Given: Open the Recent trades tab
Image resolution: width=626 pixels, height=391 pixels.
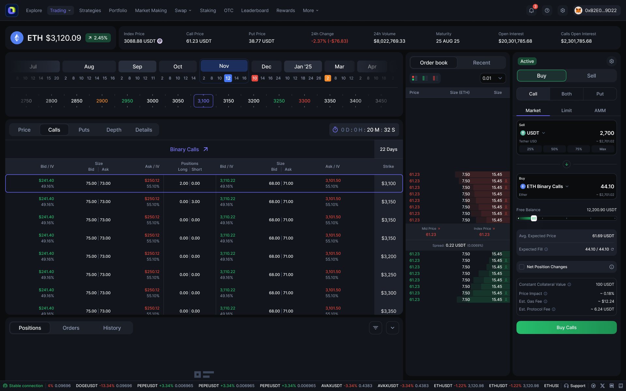Looking at the screenshot, I should [x=481, y=63].
